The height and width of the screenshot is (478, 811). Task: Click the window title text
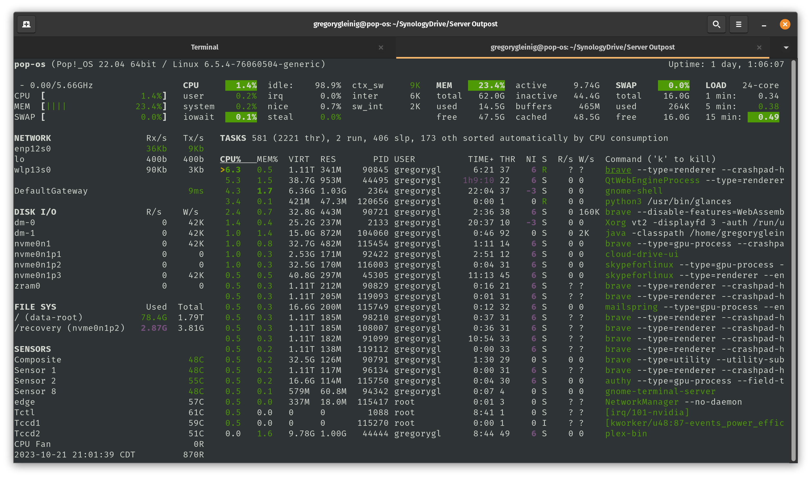405,24
